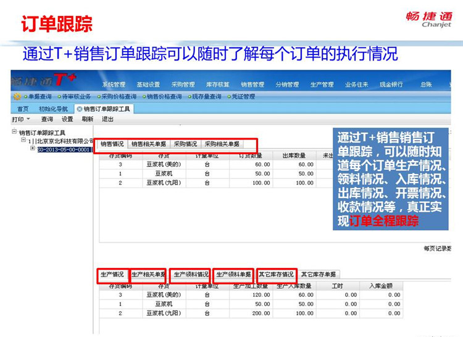
Task: Collapse the 北京京北科技有限公司 tree node
Action: coord(23,140)
